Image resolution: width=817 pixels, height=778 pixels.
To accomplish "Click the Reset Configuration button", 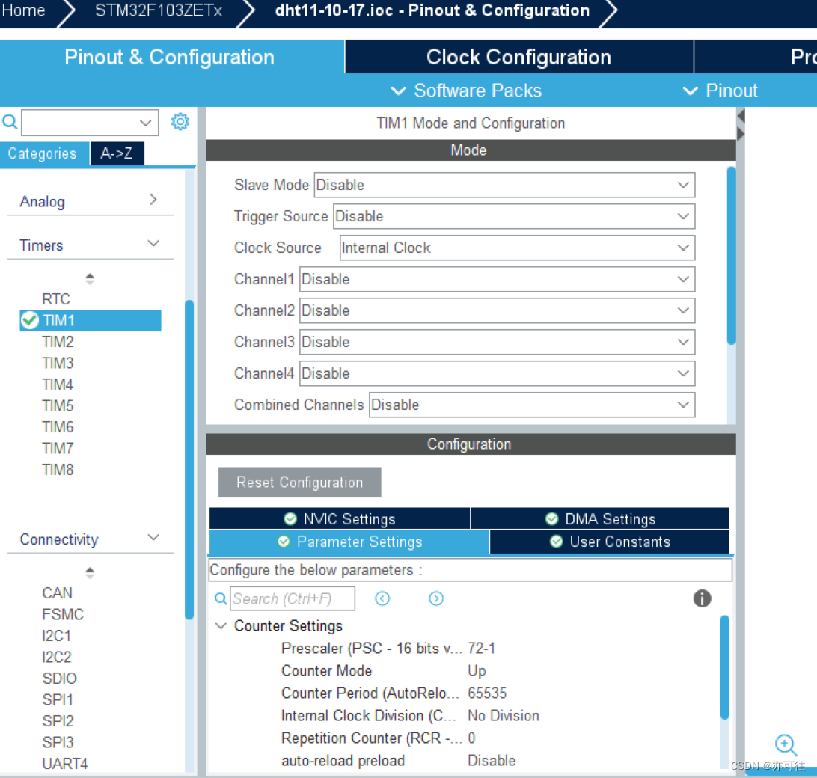I will (x=299, y=483).
